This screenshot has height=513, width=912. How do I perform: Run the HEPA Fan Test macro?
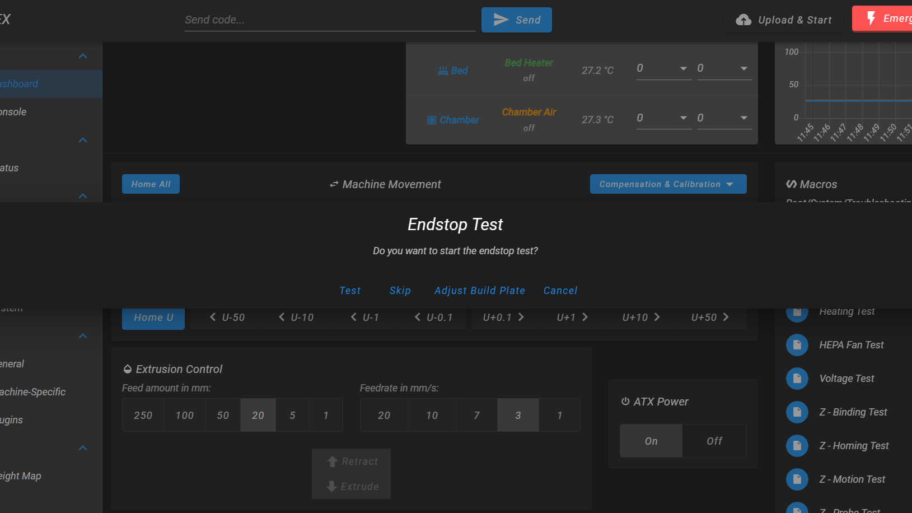[x=851, y=345]
